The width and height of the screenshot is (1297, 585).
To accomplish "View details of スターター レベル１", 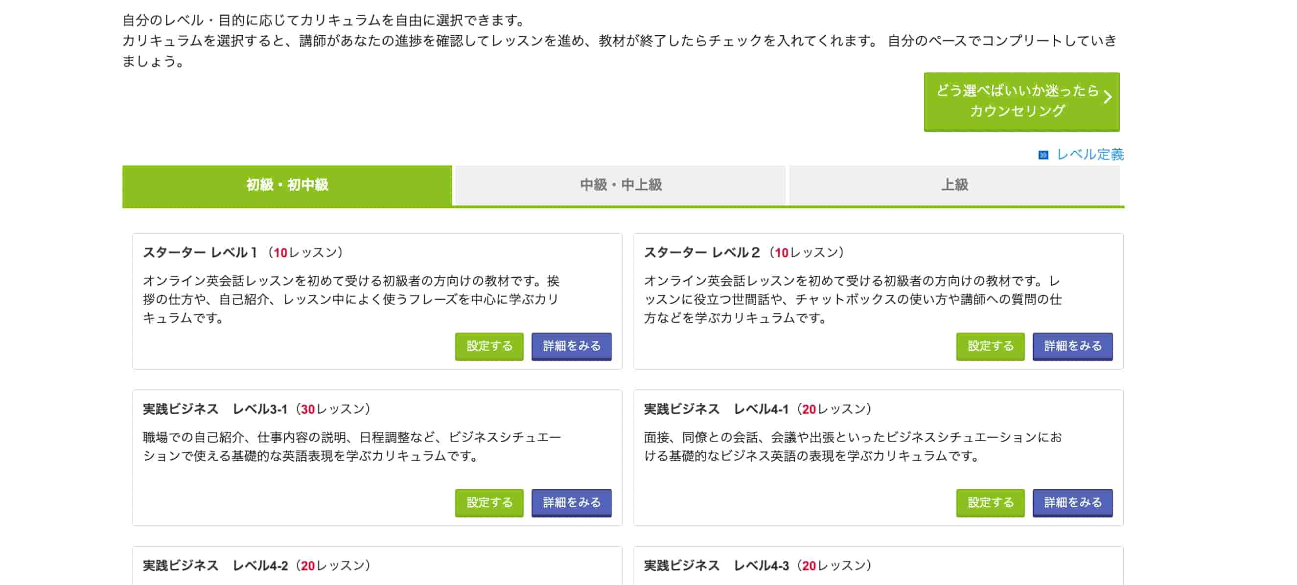I will (571, 346).
